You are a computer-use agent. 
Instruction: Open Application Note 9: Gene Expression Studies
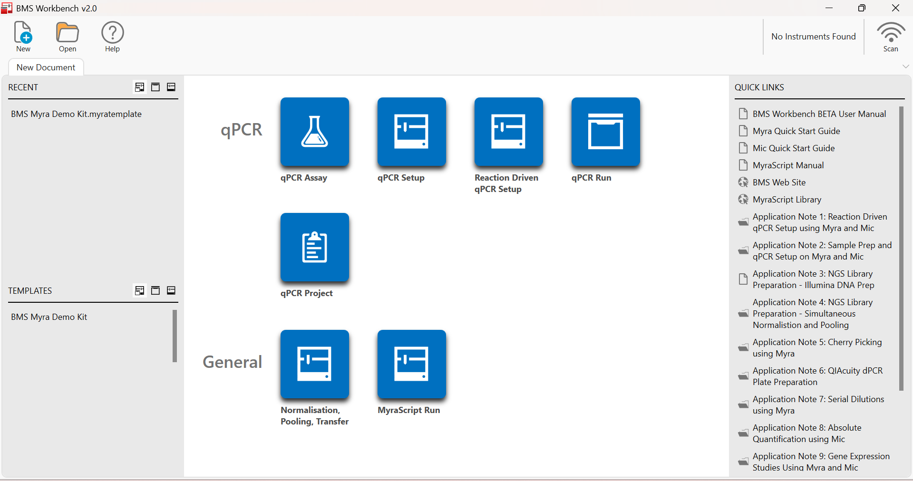[x=821, y=462]
